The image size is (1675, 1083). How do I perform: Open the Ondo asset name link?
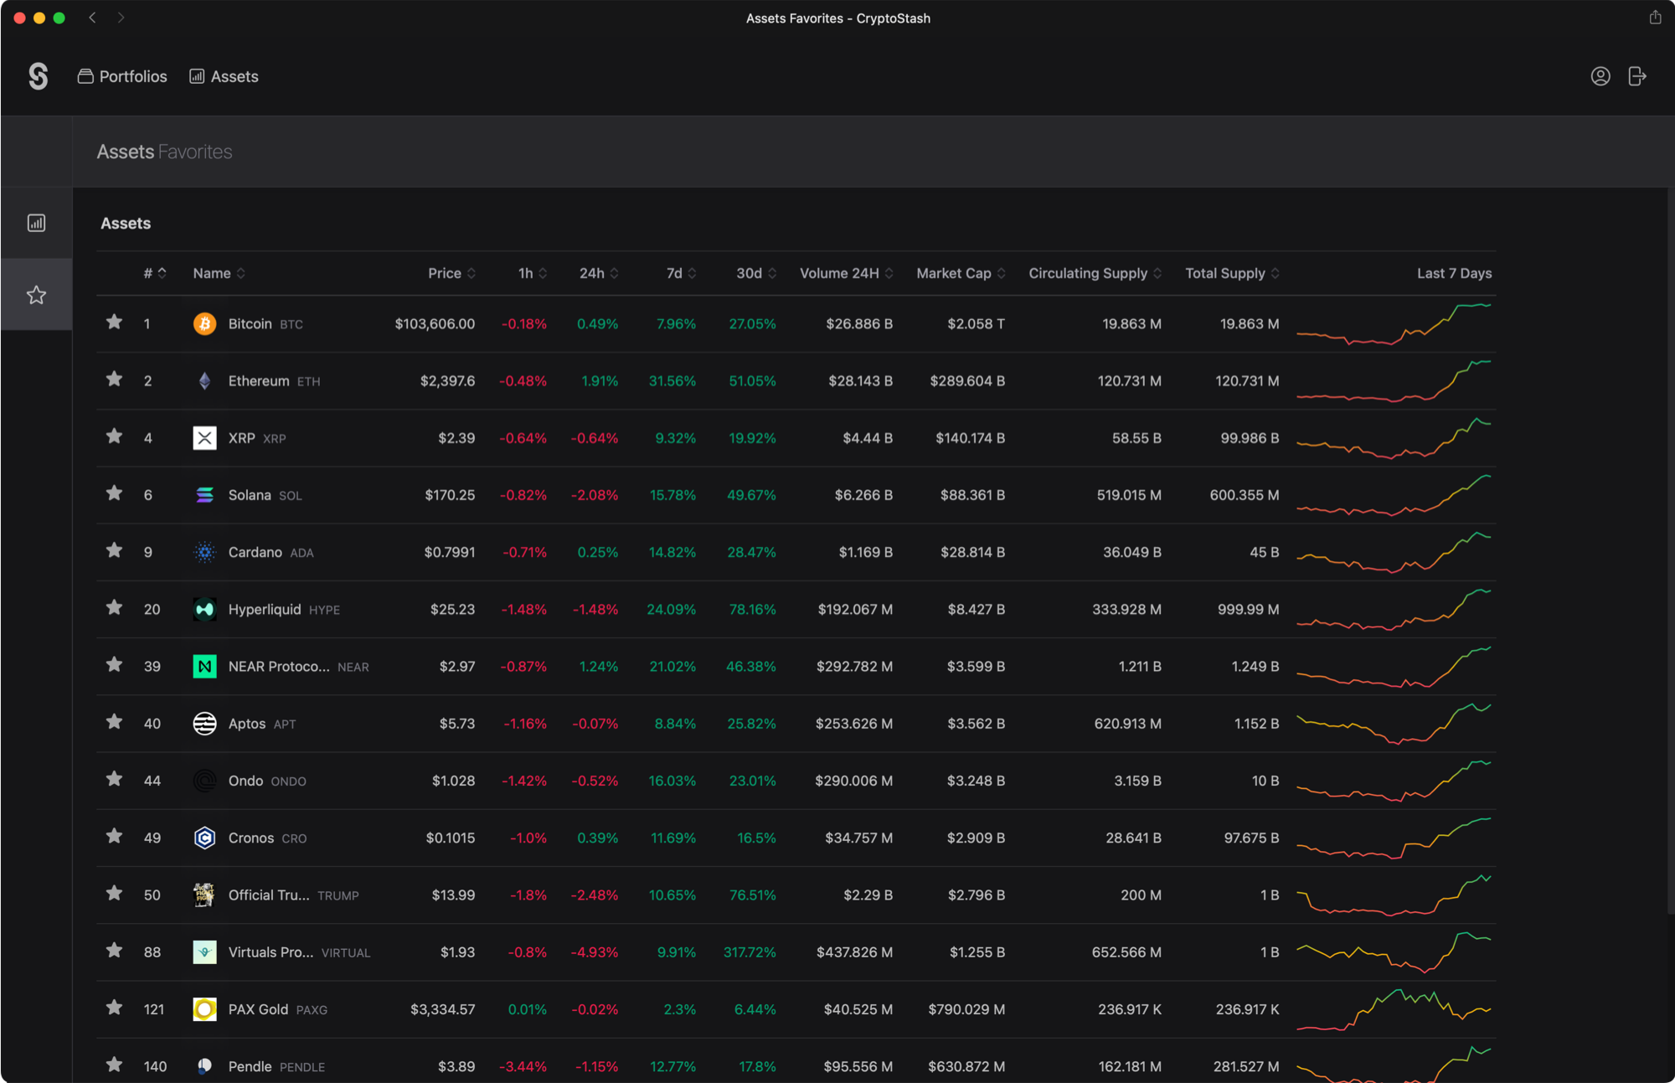click(x=245, y=781)
